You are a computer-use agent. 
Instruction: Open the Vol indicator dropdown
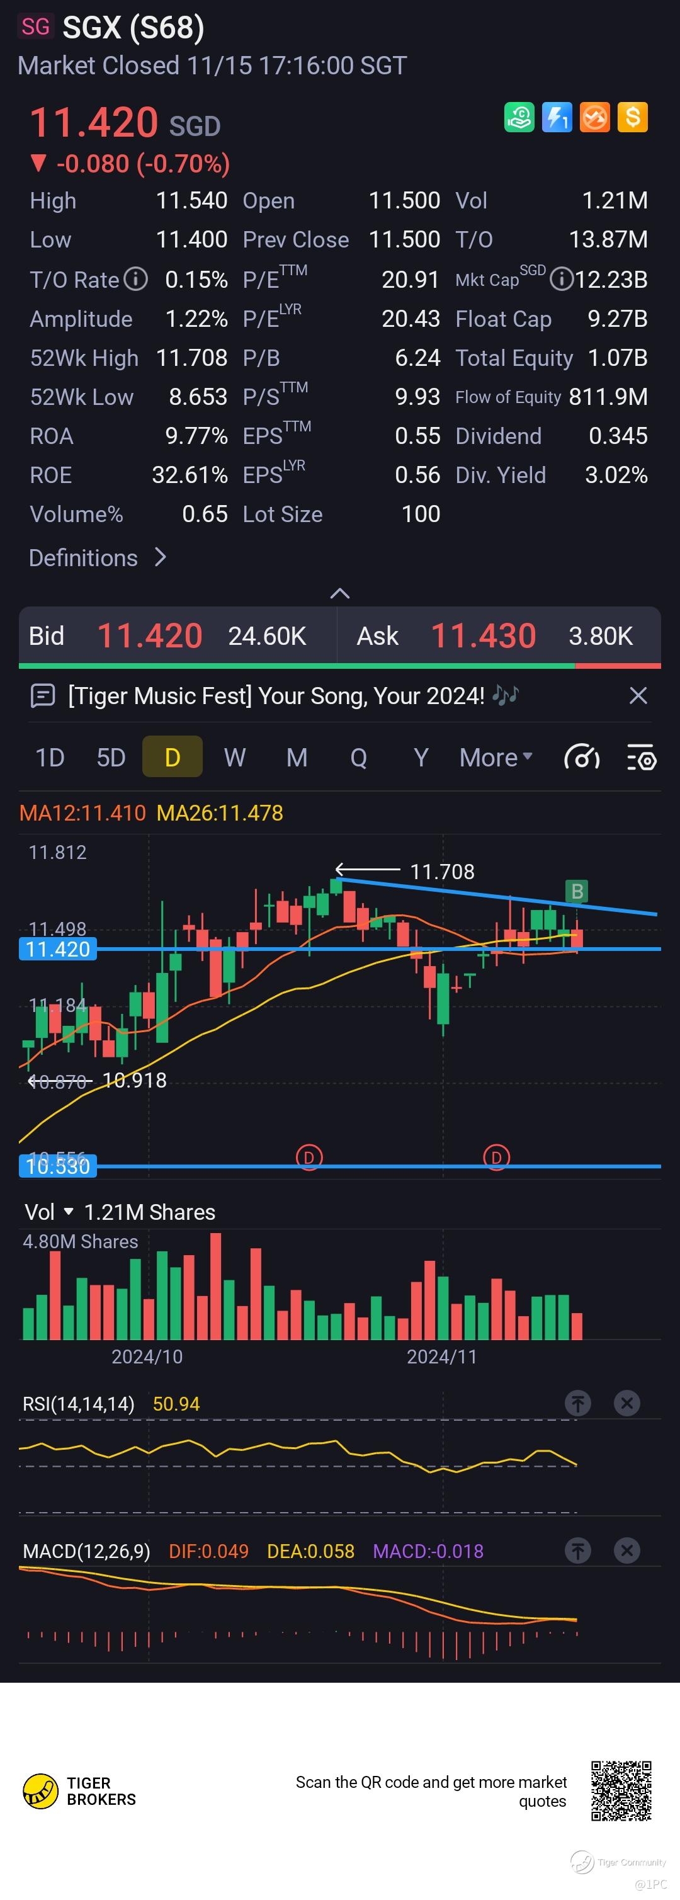[x=49, y=1212]
